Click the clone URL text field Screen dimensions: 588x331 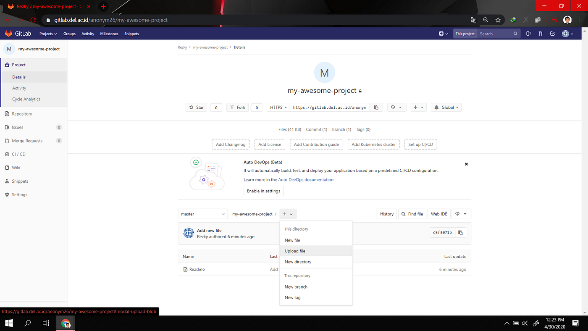[x=330, y=108]
